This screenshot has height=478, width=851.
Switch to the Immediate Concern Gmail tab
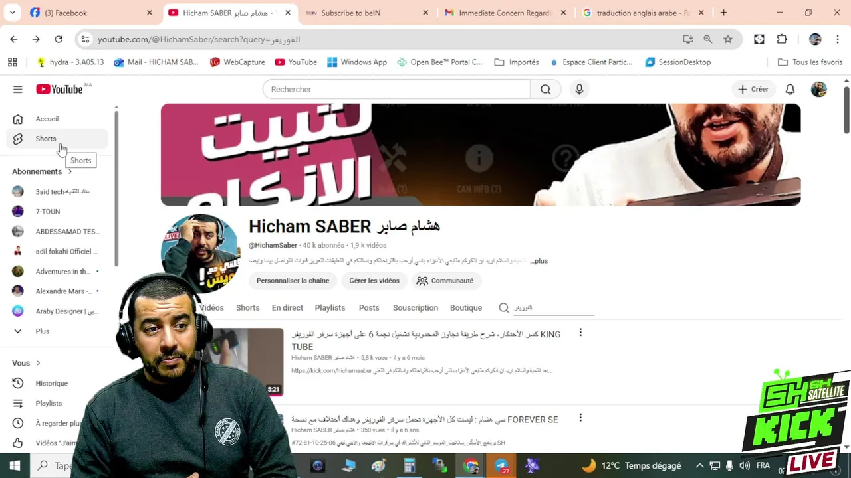pyautogui.click(x=507, y=13)
